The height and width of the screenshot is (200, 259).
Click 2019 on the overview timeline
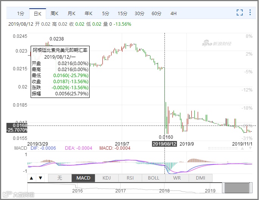[210, 191]
